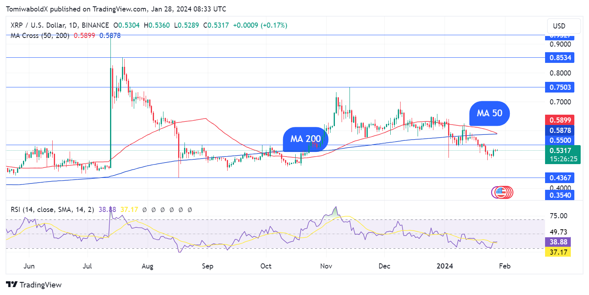The width and height of the screenshot is (589, 295).
Task: Click the 0.4000 price scale value
Action: 560,187
